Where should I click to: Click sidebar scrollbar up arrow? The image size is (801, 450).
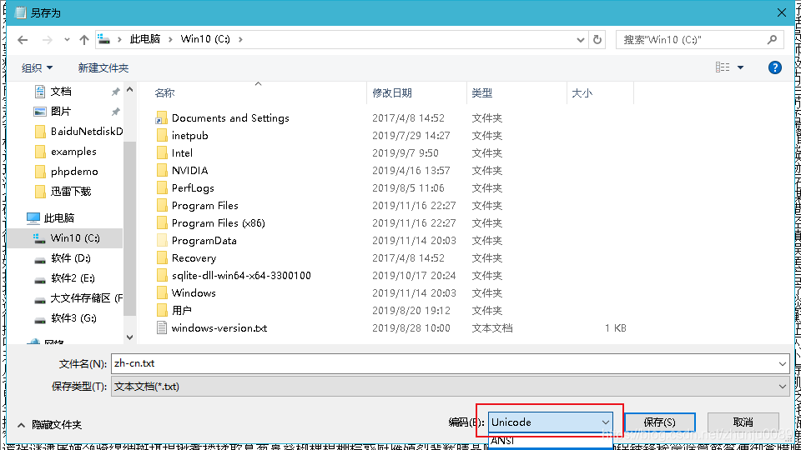click(x=130, y=90)
